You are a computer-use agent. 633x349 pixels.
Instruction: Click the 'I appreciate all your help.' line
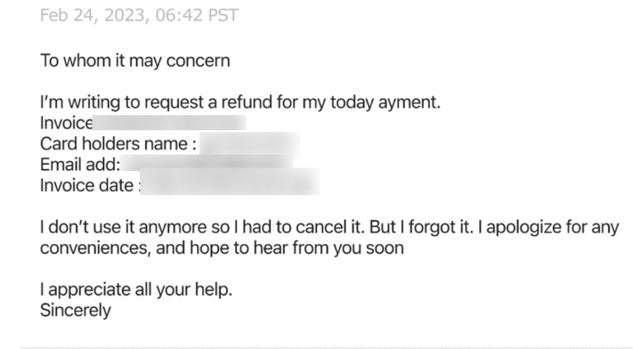(x=136, y=289)
